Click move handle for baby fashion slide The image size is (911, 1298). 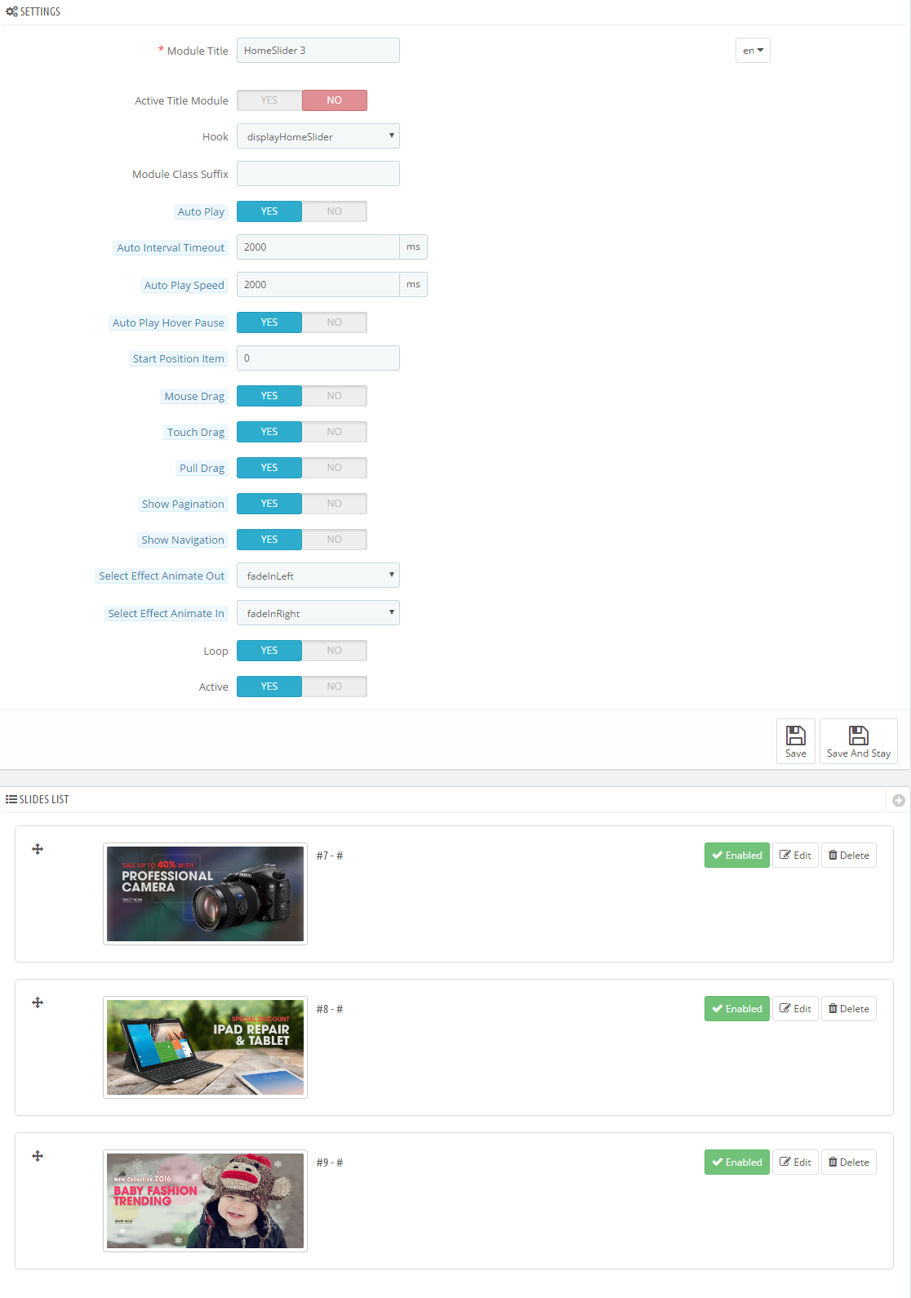click(x=38, y=1156)
